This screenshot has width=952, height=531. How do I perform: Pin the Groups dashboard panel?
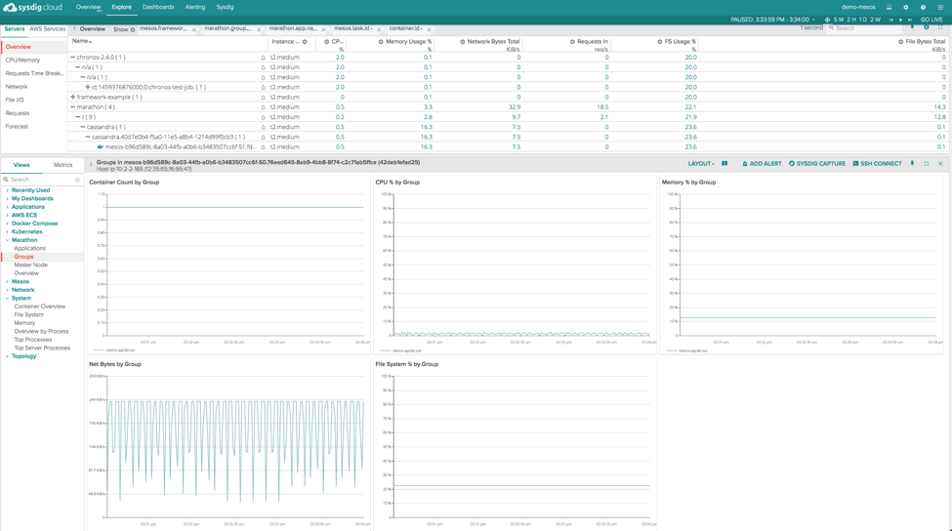click(x=912, y=164)
